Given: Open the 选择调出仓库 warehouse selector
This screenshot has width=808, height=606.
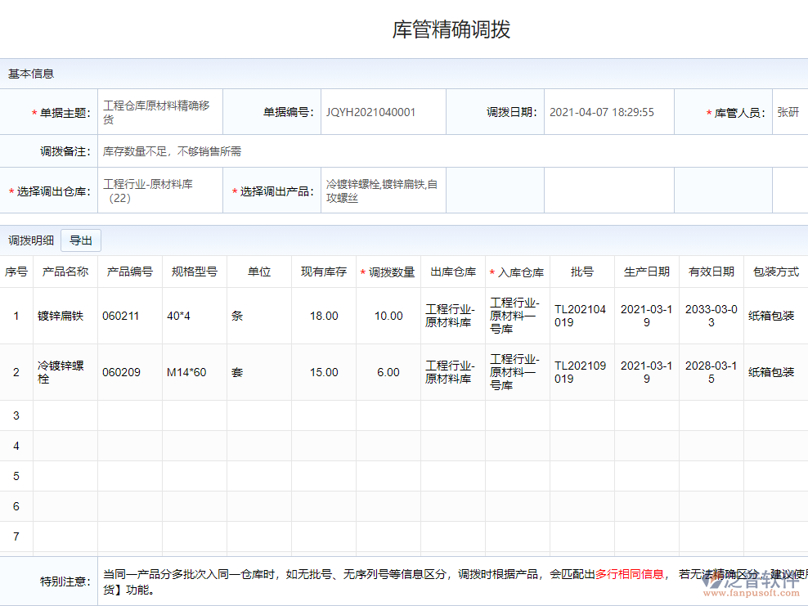Looking at the screenshot, I should (x=159, y=191).
